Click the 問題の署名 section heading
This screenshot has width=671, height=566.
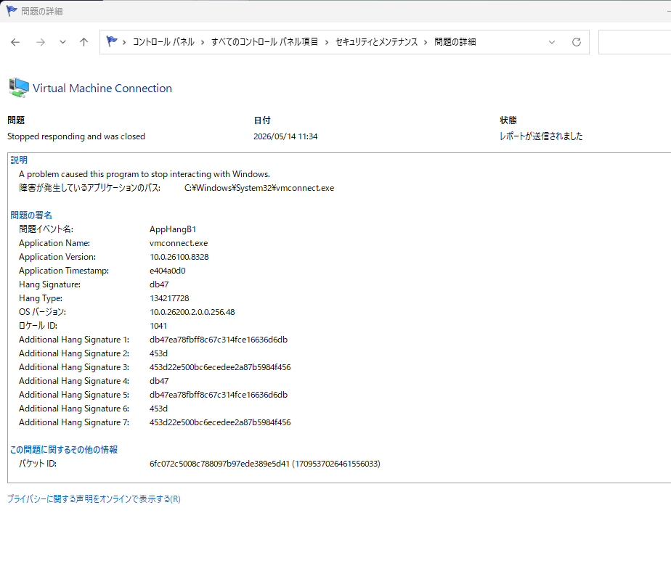(x=31, y=215)
